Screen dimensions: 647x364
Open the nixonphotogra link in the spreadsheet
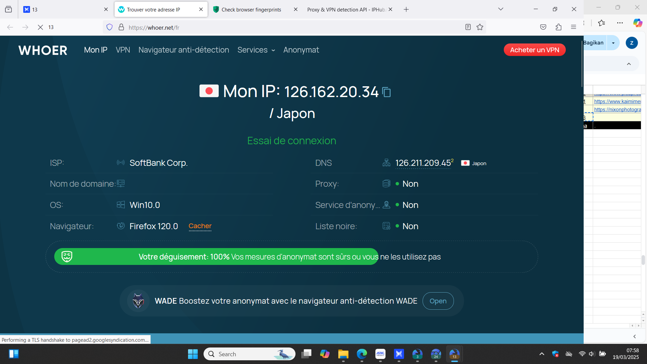[618, 110]
